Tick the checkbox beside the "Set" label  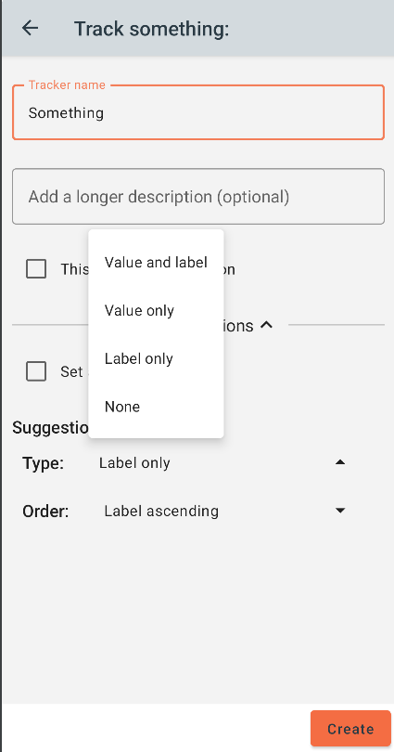36,371
